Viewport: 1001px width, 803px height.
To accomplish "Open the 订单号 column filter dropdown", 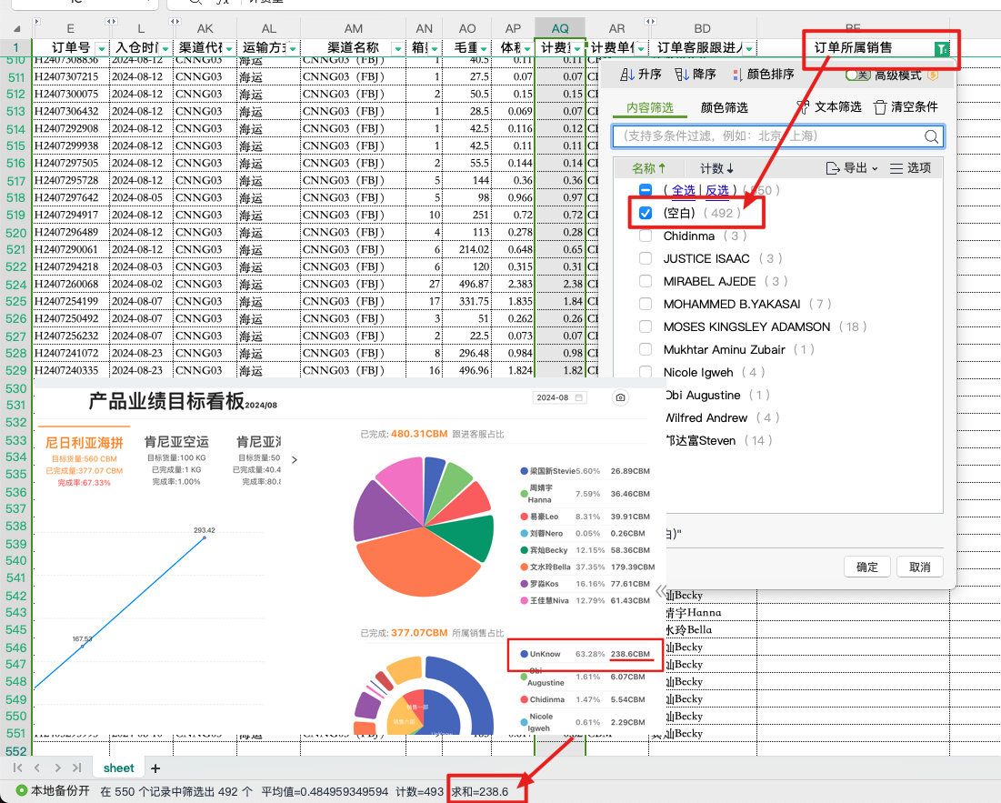I will coord(101,48).
